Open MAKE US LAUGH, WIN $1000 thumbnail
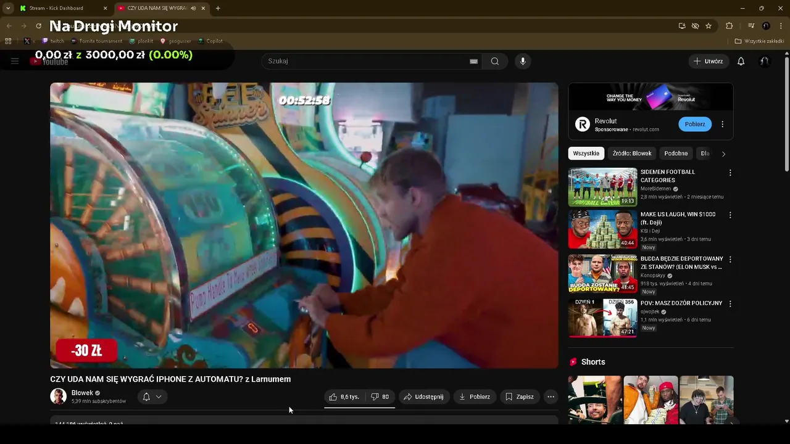This screenshot has width=790, height=444. [x=602, y=229]
